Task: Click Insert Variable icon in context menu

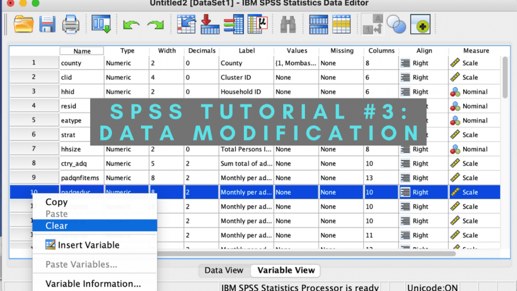Action: point(50,245)
